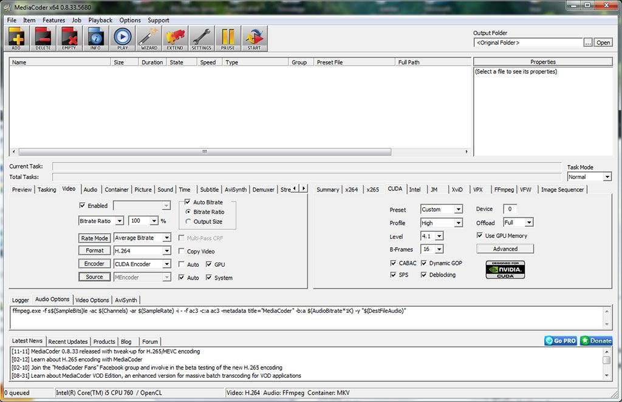The image size is (622, 402).
Task: Open the INFO toolbar icon
Action: [x=95, y=38]
